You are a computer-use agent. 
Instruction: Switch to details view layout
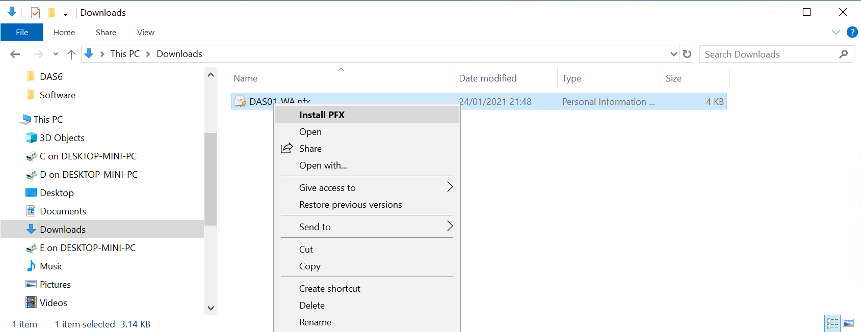[x=833, y=323]
